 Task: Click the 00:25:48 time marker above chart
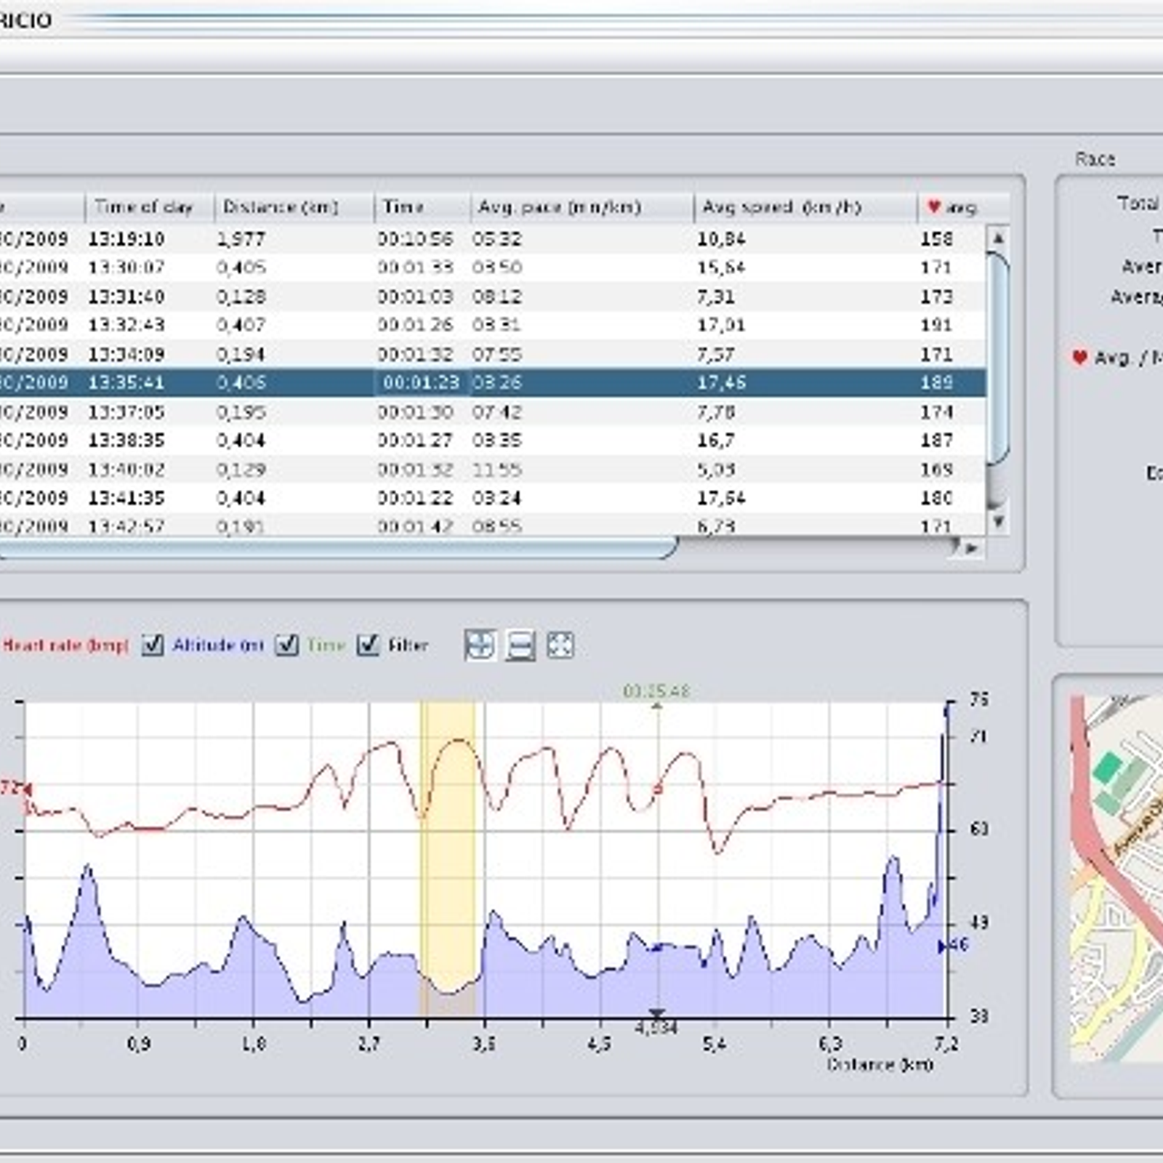pyautogui.click(x=656, y=691)
